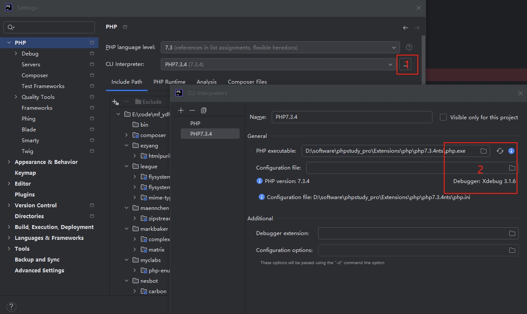This screenshot has height=314, width=527.
Task: Collapse the league folder
Action: (127, 166)
